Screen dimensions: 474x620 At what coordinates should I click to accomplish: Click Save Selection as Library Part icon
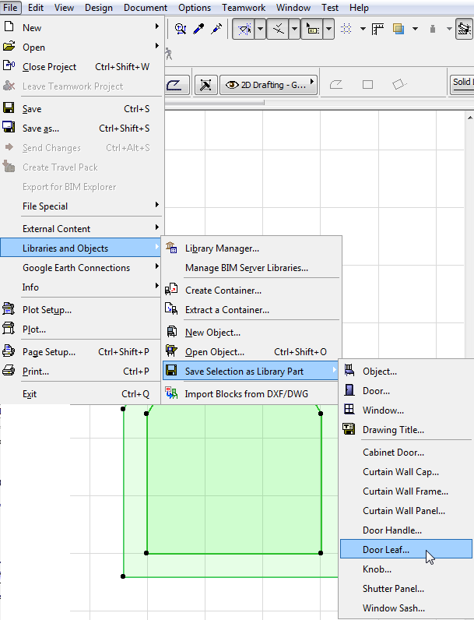point(171,370)
